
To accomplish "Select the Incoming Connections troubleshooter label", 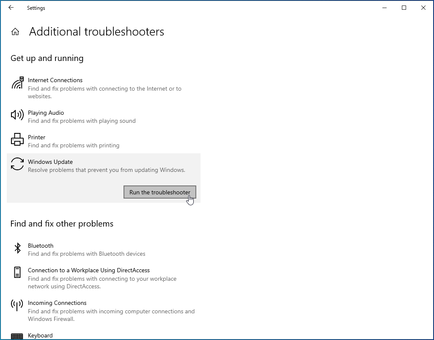I will point(57,303).
